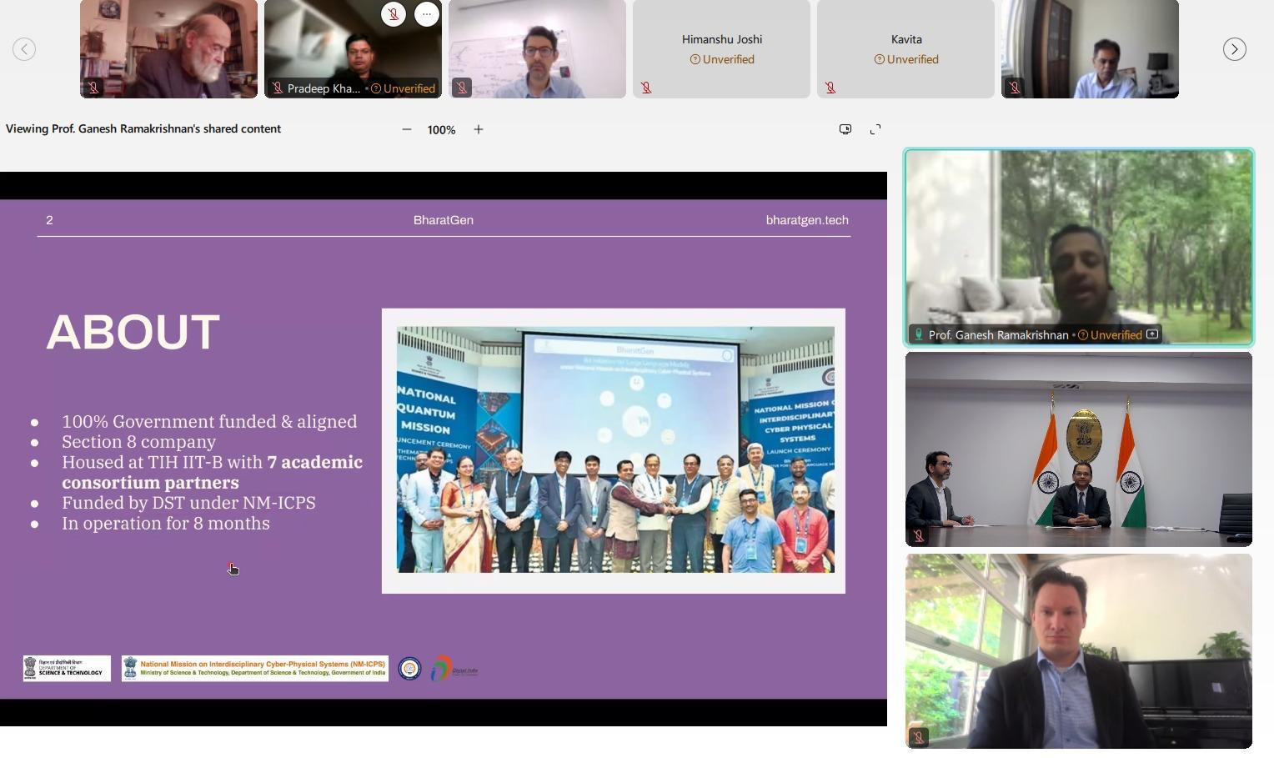
Task: Click Unverified label on Prof. Ganesh tile
Action: pyautogui.click(x=1110, y=335)
